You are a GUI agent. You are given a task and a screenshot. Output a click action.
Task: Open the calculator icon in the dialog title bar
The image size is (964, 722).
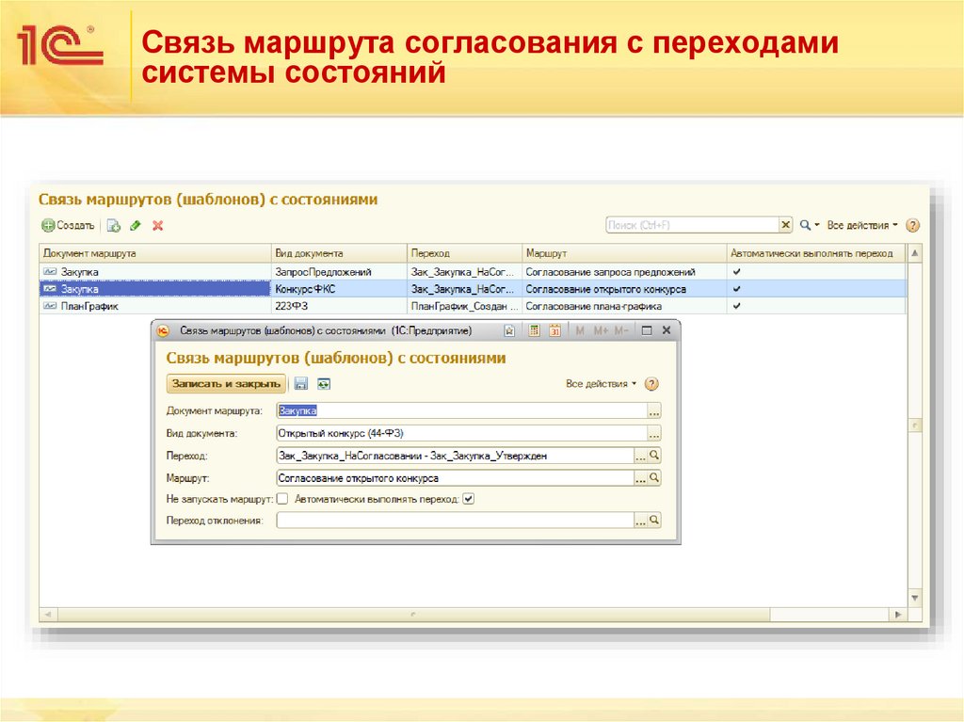(x=534, y=331)
